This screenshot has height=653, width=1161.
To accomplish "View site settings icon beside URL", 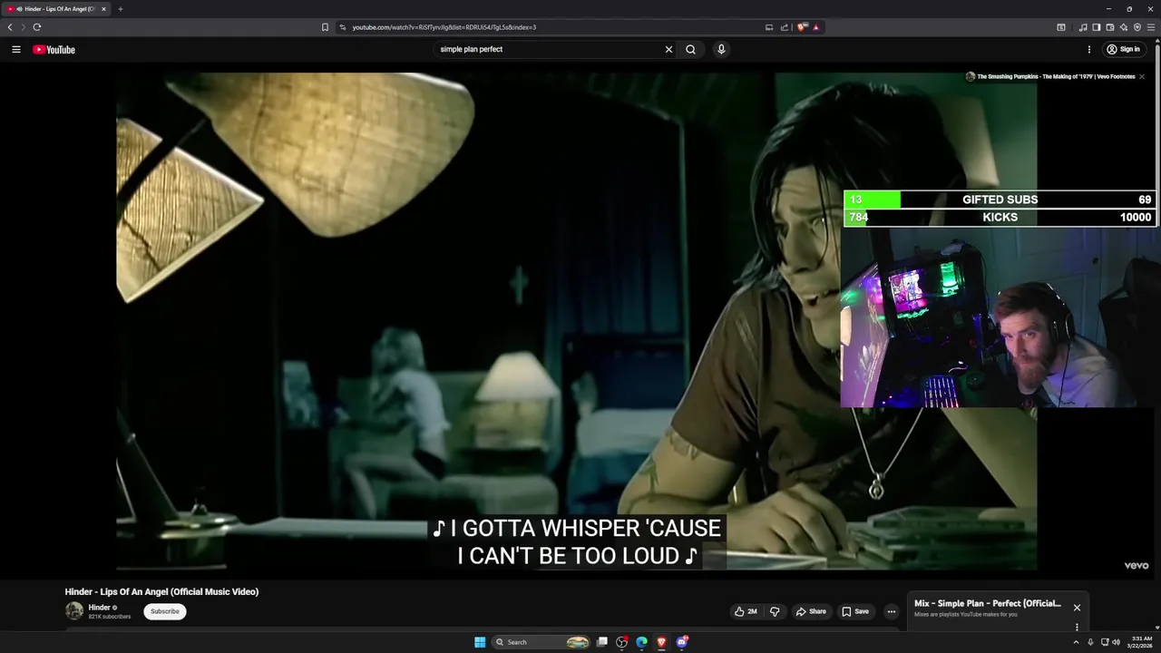I will (343, 27).
